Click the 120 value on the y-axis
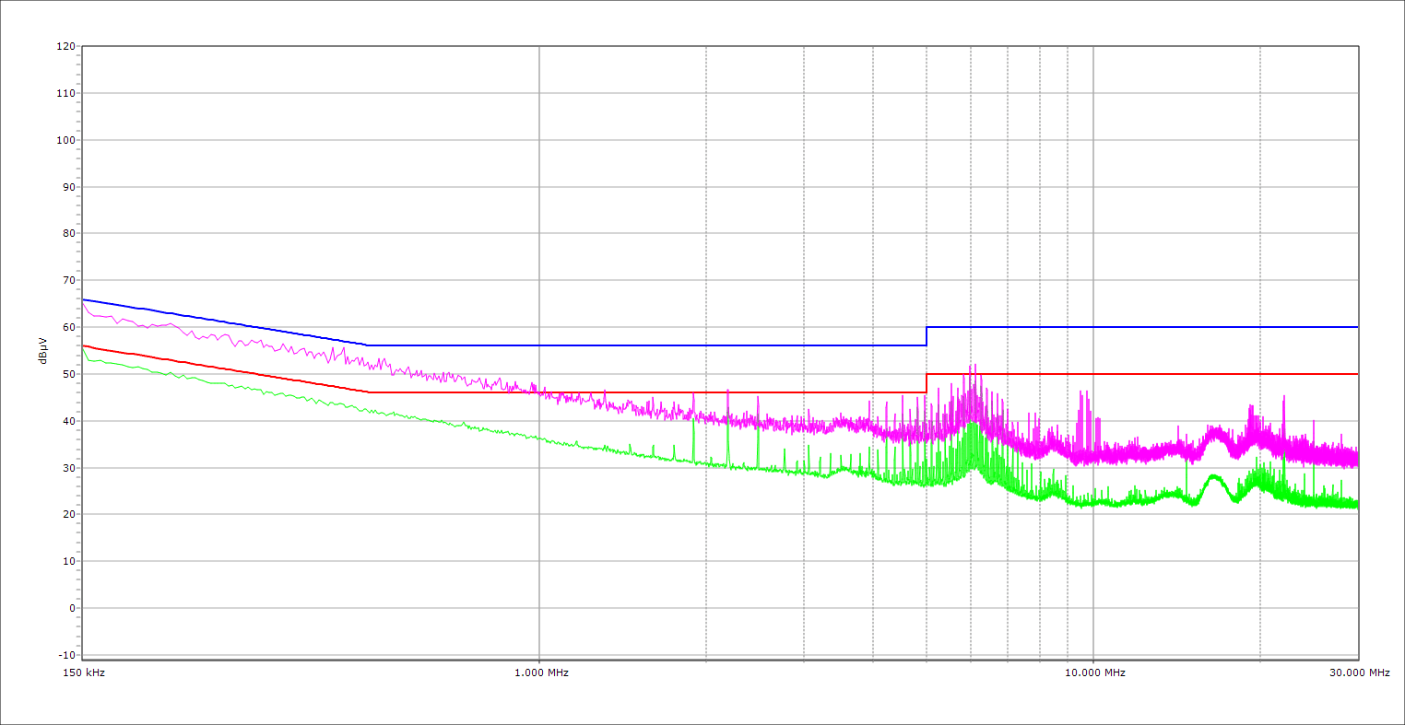This screenshot has height=725, width=1405. pos(65,47)
